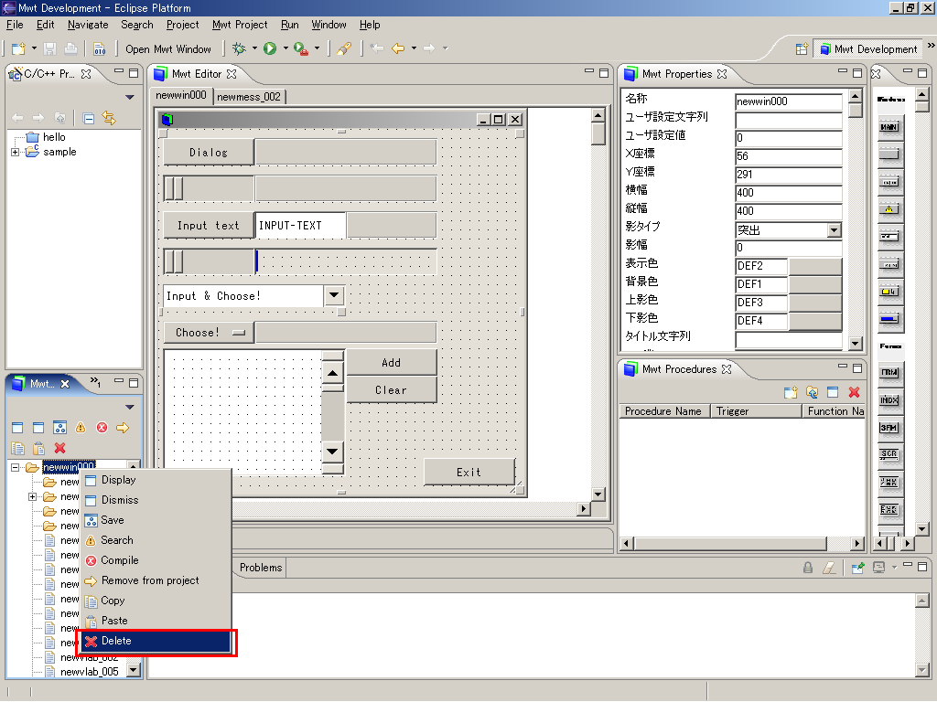Choose Remove from project in context menu

[x=156, y=580]
